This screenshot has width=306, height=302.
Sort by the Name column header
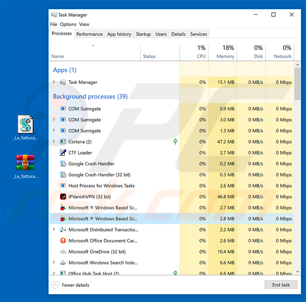[95, 52]
